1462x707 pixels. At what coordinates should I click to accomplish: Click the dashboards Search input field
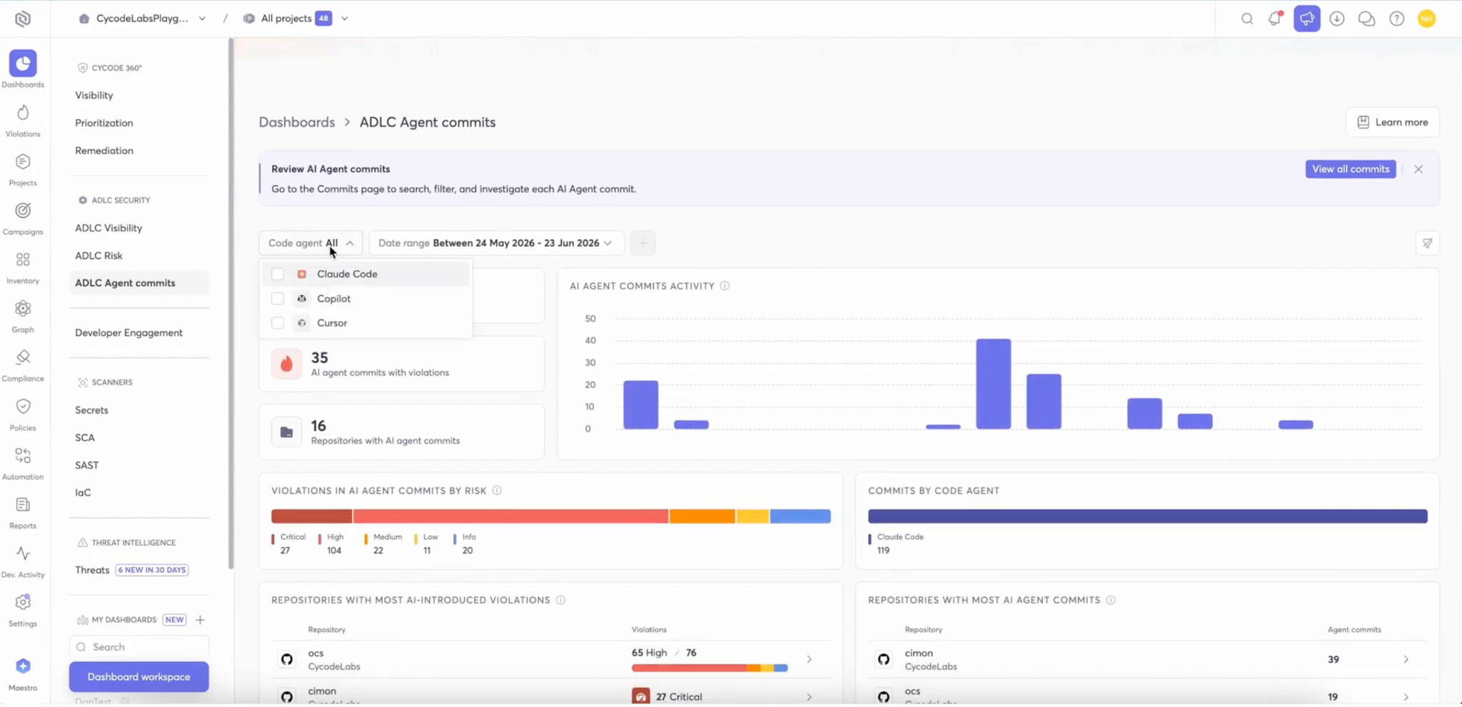(x=139, y=647)
